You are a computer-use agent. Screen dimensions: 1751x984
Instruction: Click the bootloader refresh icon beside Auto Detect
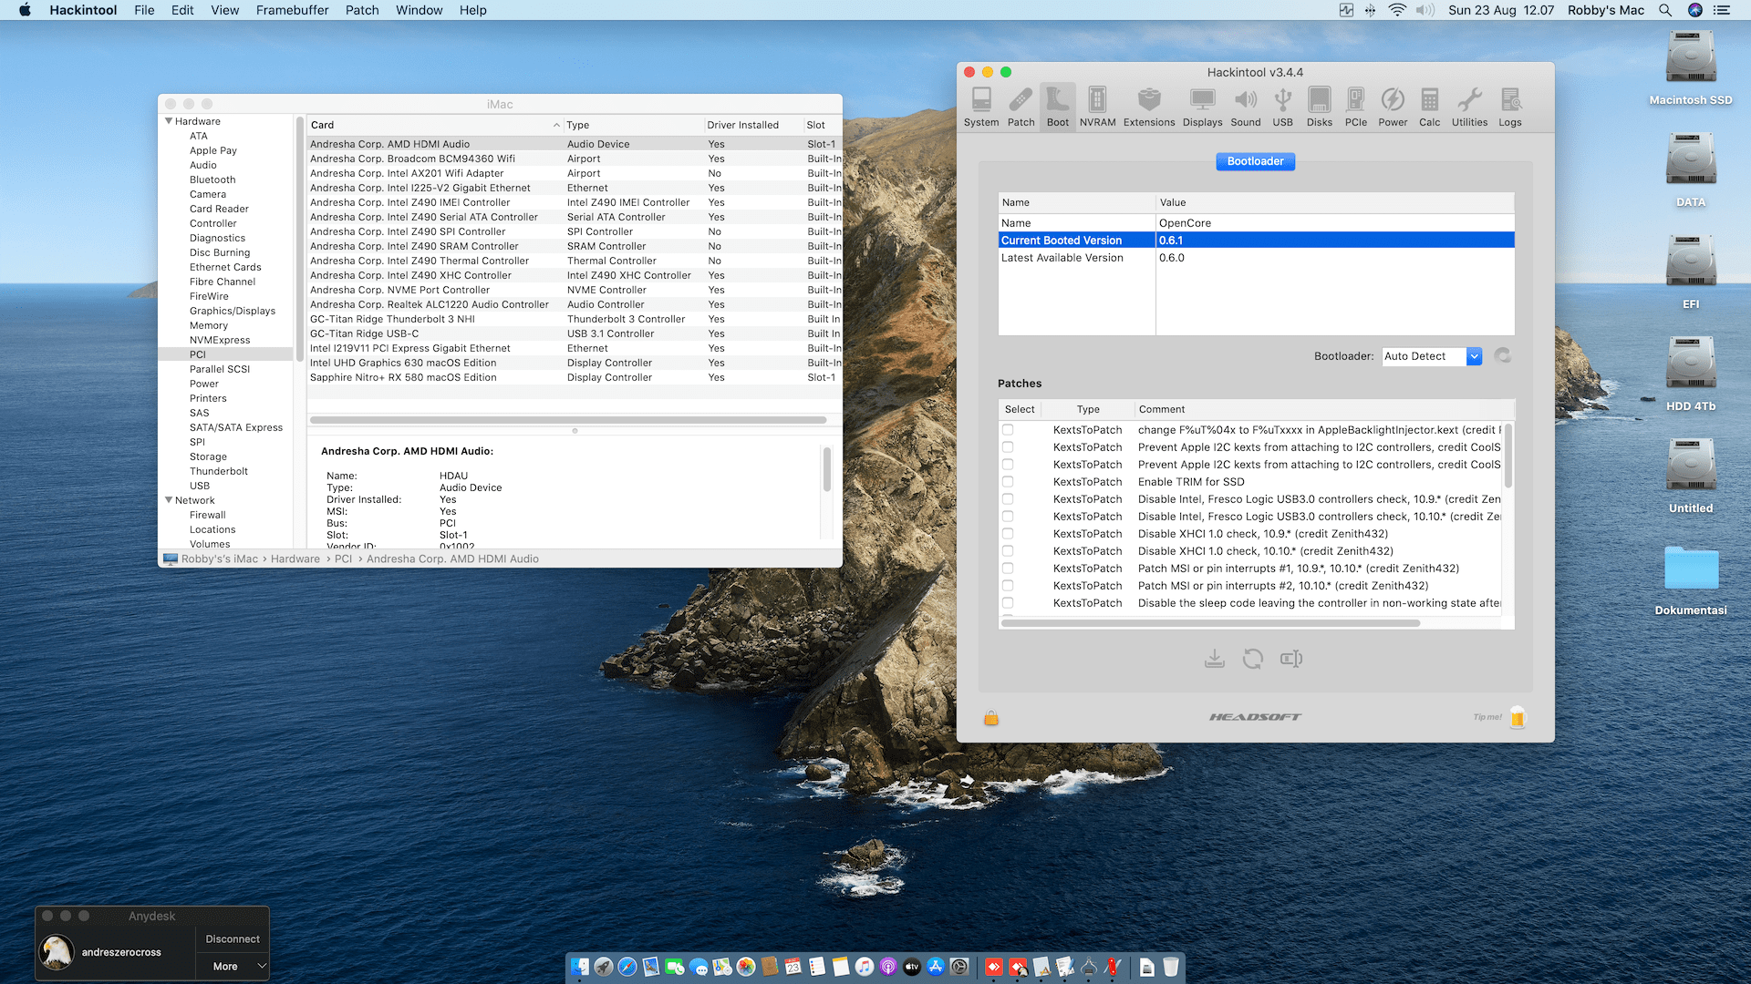1503,356
